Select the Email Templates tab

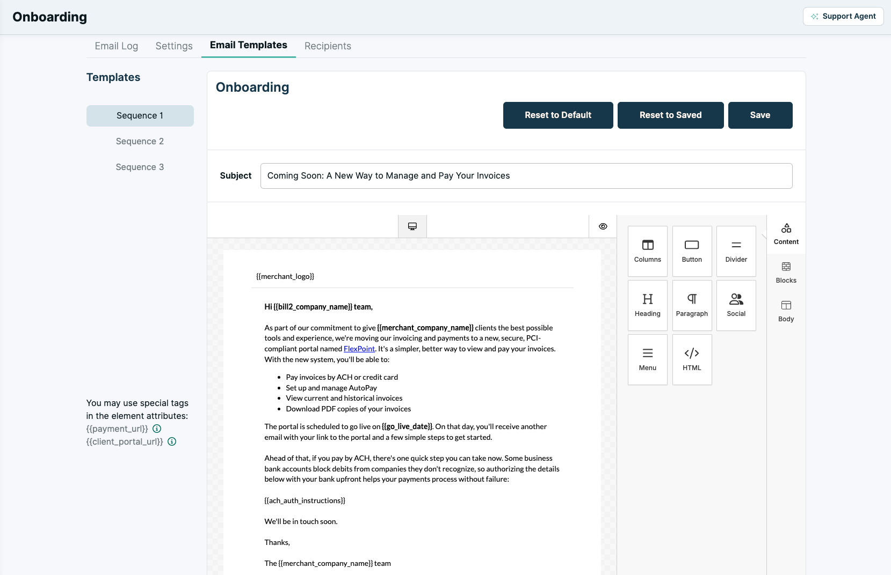tap(249, 45)
